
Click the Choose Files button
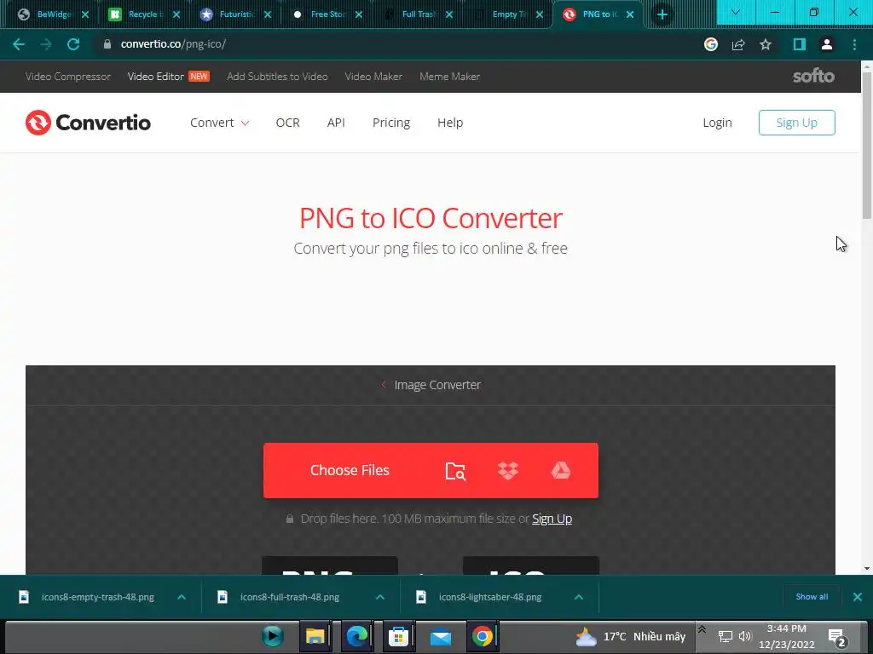[x=350, y=470]
